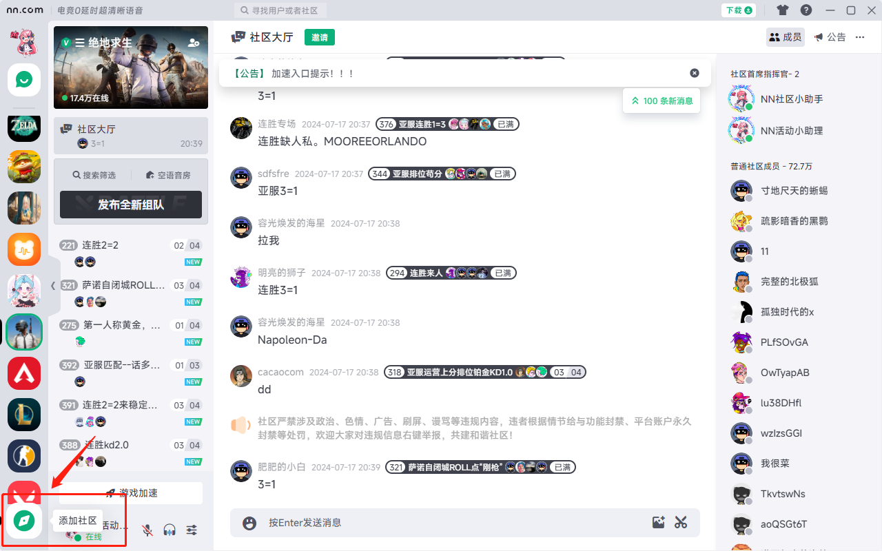The image size is (882, 551).
Task: Open the three-dot more options menu
Action: 859,37
